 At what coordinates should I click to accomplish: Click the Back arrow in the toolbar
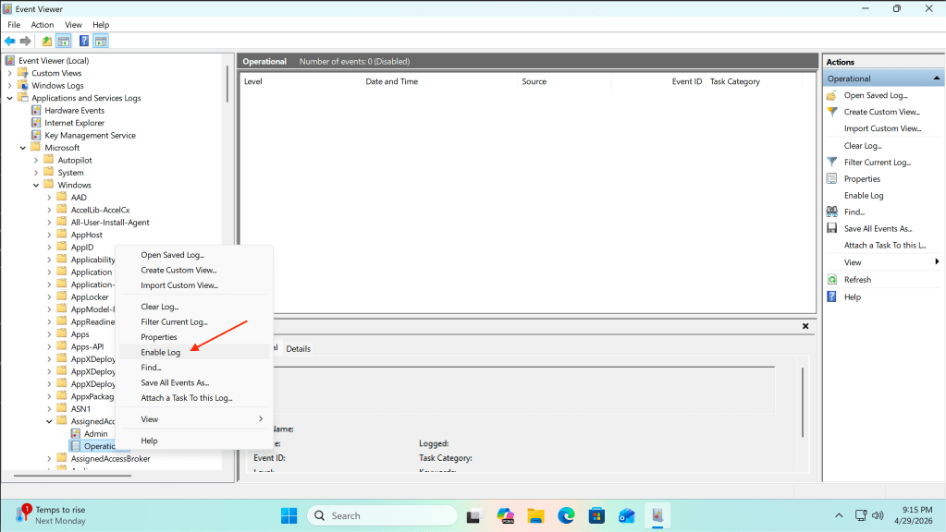tap(9, 42)
